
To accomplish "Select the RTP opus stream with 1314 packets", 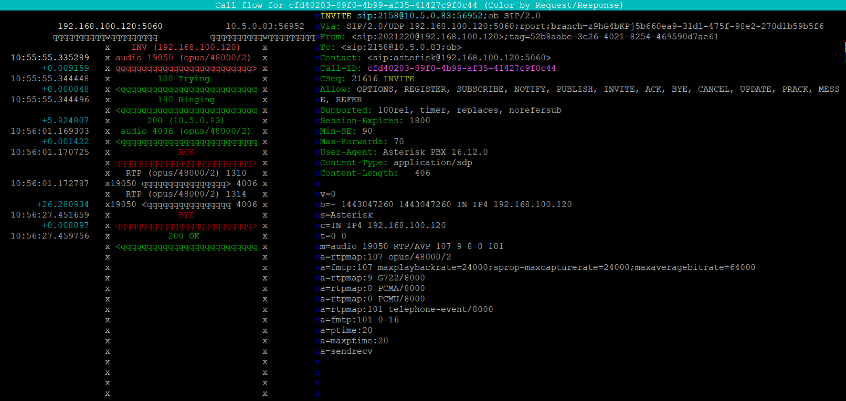I will pyautogui.click(x=186, y=194).
